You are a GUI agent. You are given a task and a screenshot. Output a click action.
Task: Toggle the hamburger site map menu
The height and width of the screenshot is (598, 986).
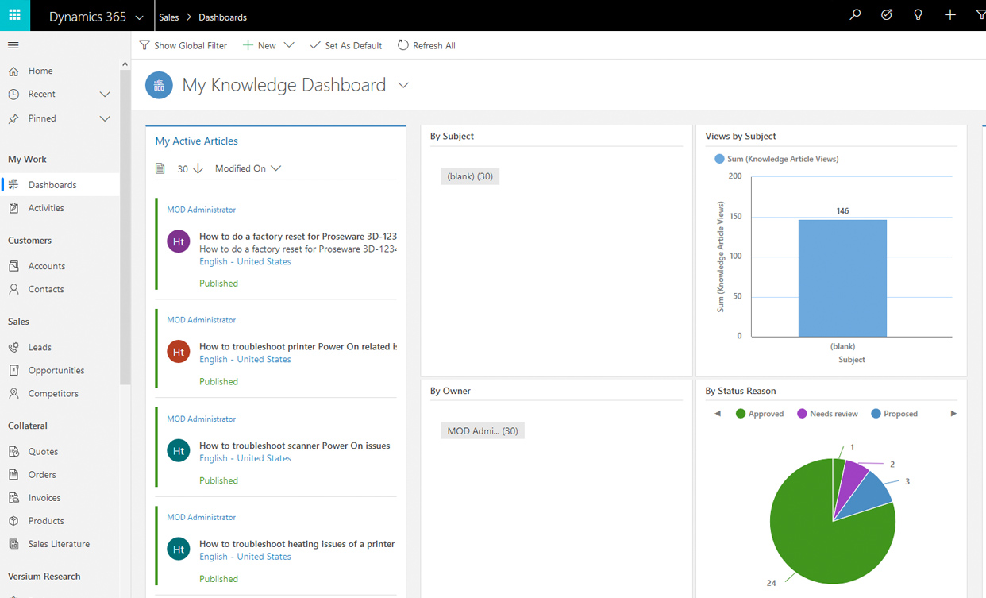[x=13, y=45]
